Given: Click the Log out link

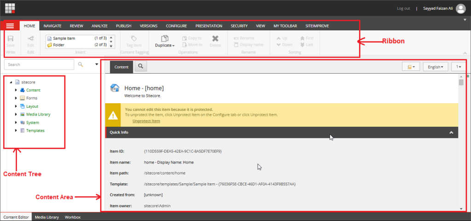Looking at the screenshot, I should (x=403, y=8).
